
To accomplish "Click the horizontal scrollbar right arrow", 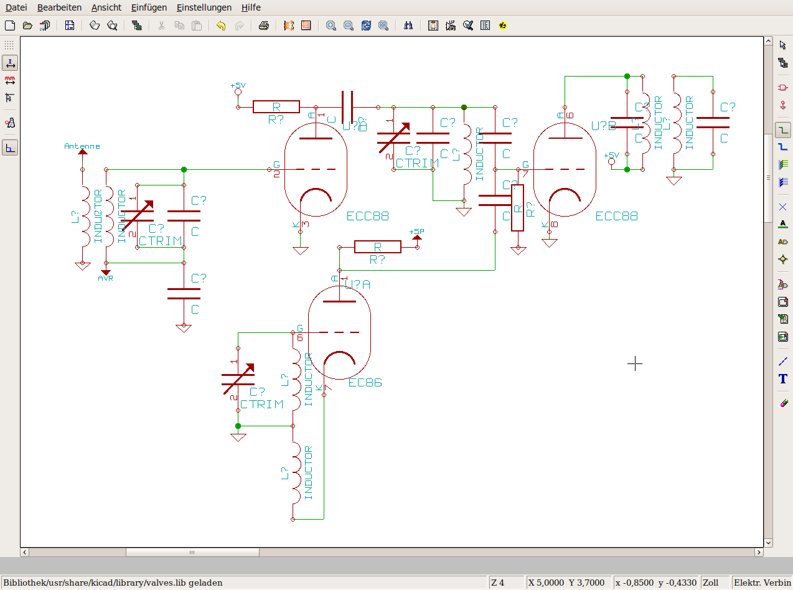I will point(759,552).
